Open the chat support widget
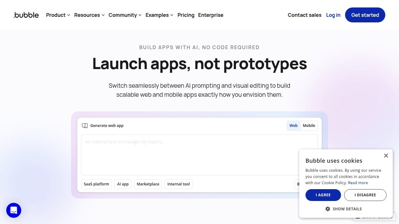 [x=14, y=210]
